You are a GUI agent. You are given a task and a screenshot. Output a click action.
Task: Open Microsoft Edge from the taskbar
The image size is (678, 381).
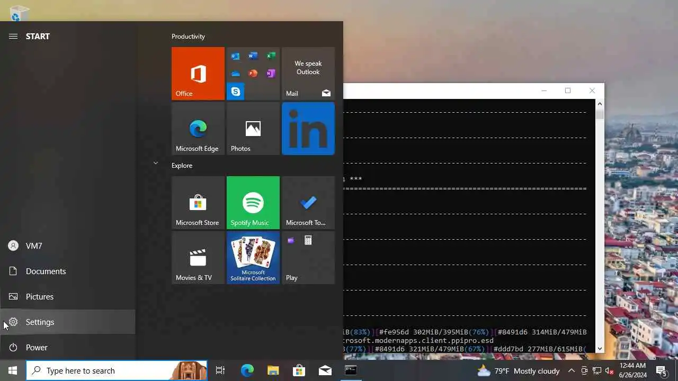point(247,370)
